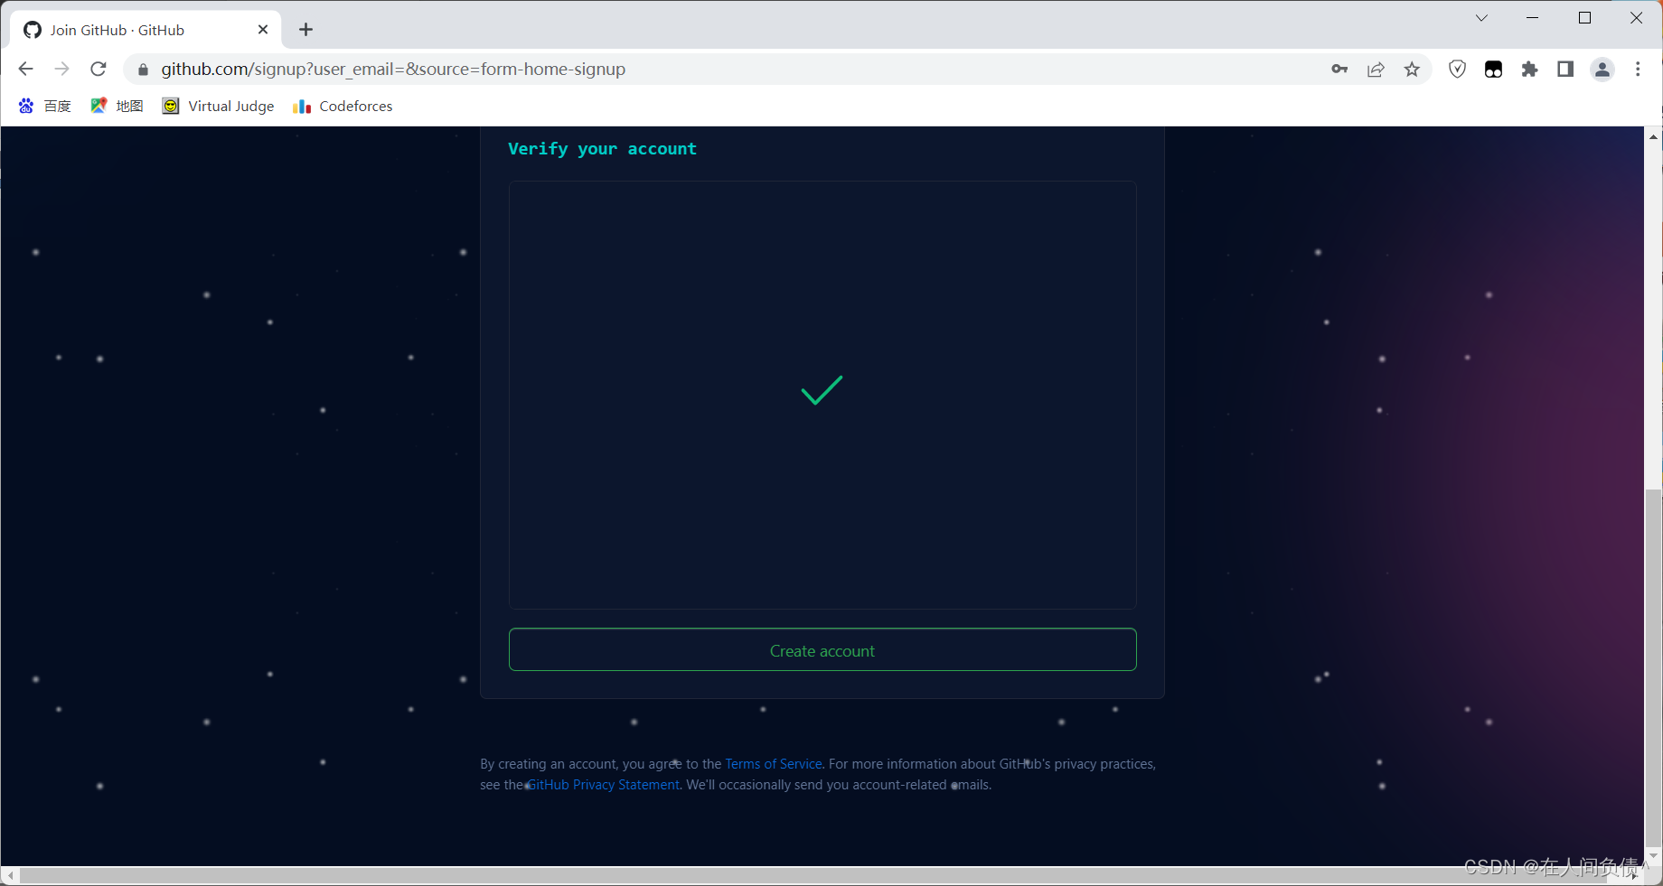Image resolution: width=1663 pixels, height=886 pixels.
Task: Maximize the Chrome window
Action: 1584,18
